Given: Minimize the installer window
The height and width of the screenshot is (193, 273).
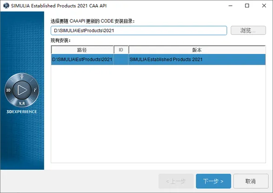Looking at the screenshot, I should 230,6.
